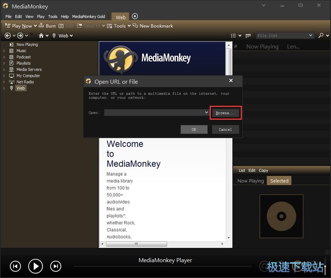Switch to the Now Playing tab
331x278 pixels.
pyautogui.click(x=250, y=181)
